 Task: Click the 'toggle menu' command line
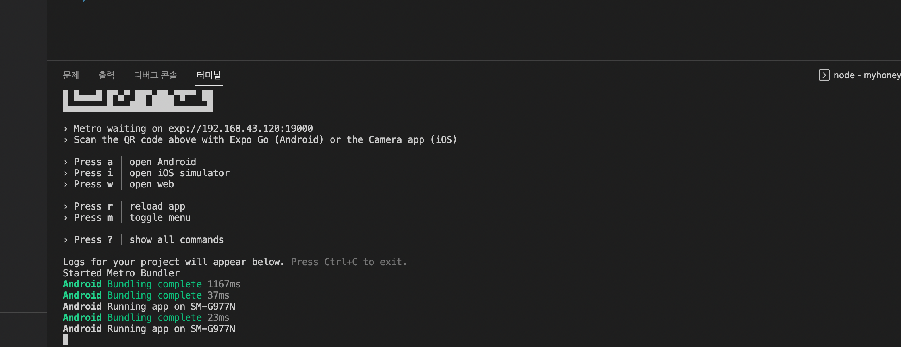point(160,218)
